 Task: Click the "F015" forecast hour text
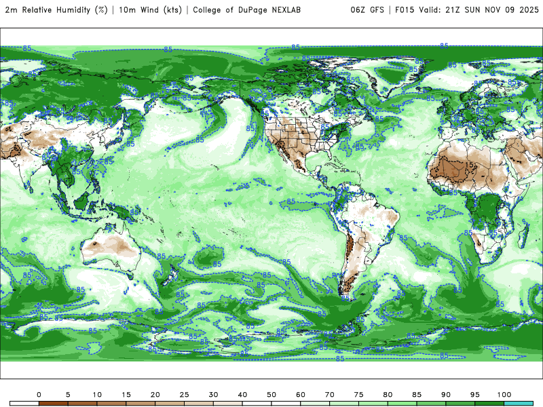(405, 10)
